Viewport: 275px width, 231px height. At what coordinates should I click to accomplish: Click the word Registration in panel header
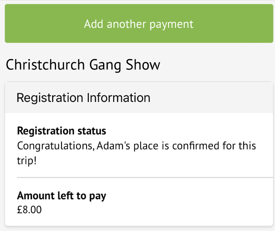coord(50,98)
